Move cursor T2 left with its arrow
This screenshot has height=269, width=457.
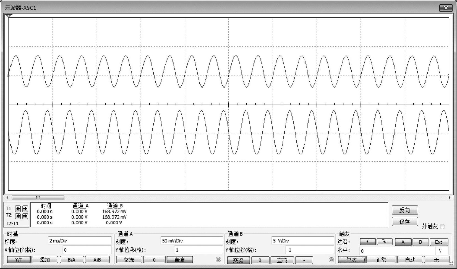(18, 216)
